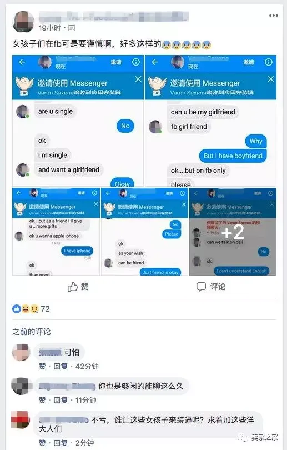Expand 之前的评论 previous comments

(x=32, y=332)
